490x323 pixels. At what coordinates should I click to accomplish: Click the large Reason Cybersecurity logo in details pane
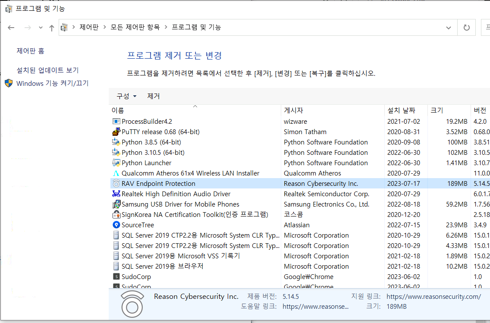(x=132, y=304)
